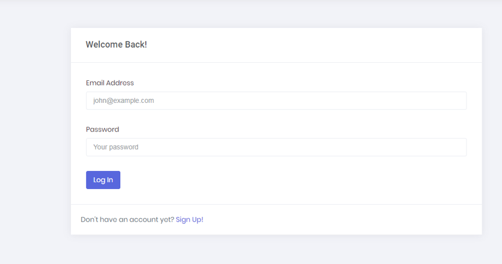Submit the form with the blue Log In button

click(x=103, y=180)
